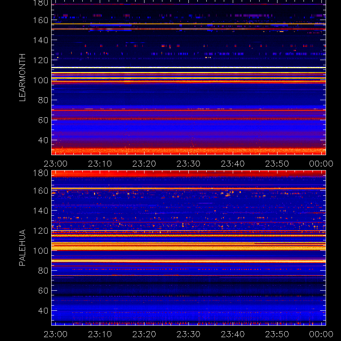Click inside the LEARMONTH spectrogram plot
The image size is (341, 341).
tap(188, 78)
